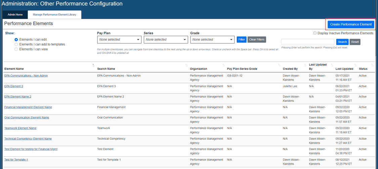Image resolution: width=378 pixels, height=169 pixels.
Task: Click the Test Element search name cell
Action: (106, 149)
